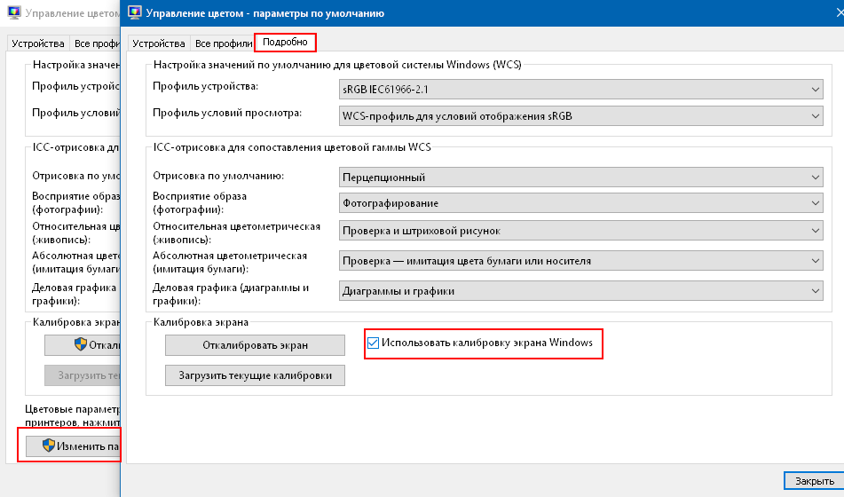
Task: Expand the 'Профиль условий просмотра' combo box
Action: pos(581,115)
